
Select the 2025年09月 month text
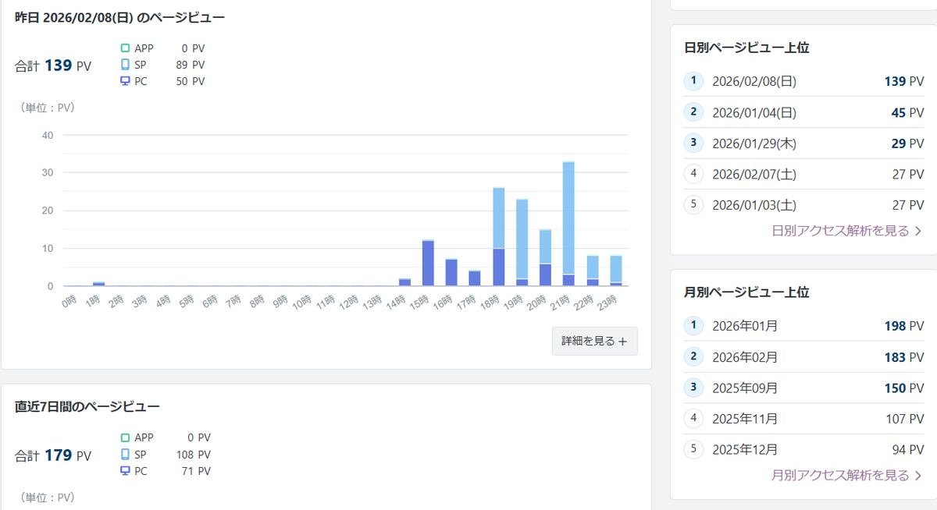pos(745,388)
